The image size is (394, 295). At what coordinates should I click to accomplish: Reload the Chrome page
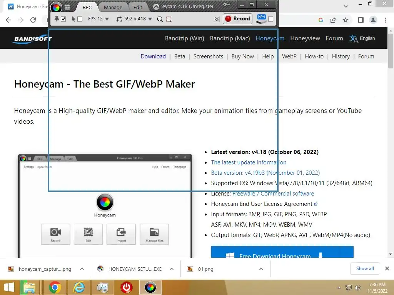(33, 20)
